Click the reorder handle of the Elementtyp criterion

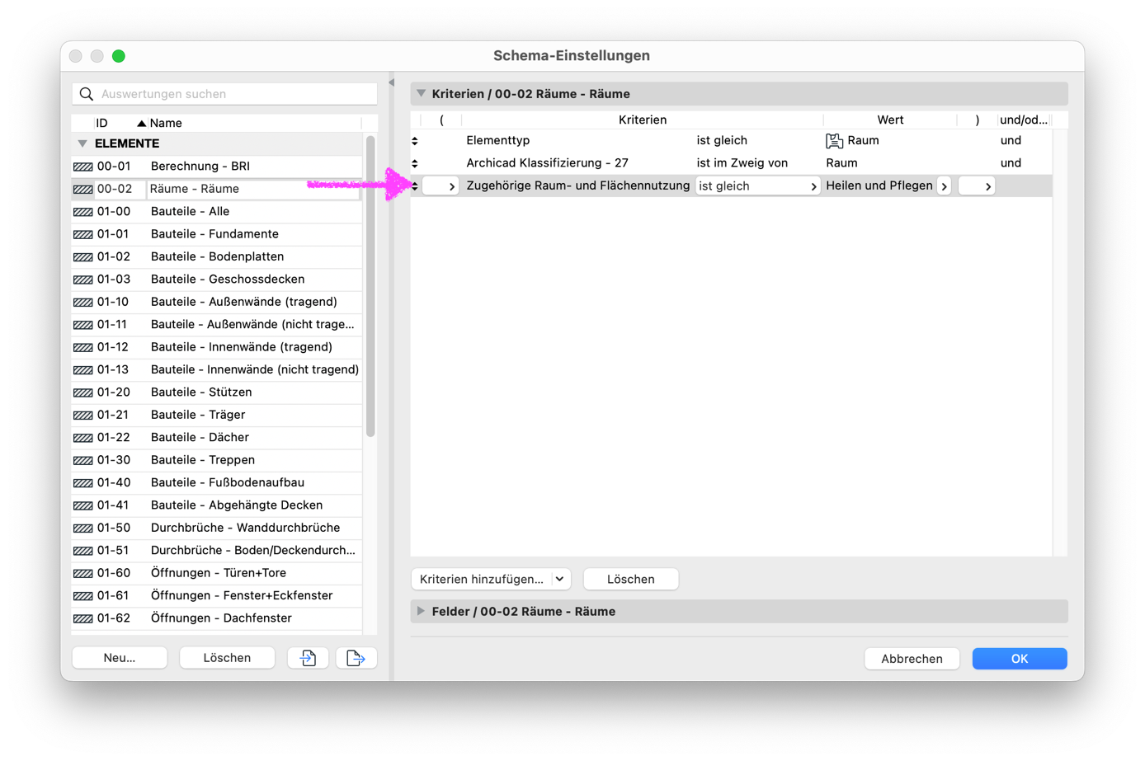pos(415,141)
